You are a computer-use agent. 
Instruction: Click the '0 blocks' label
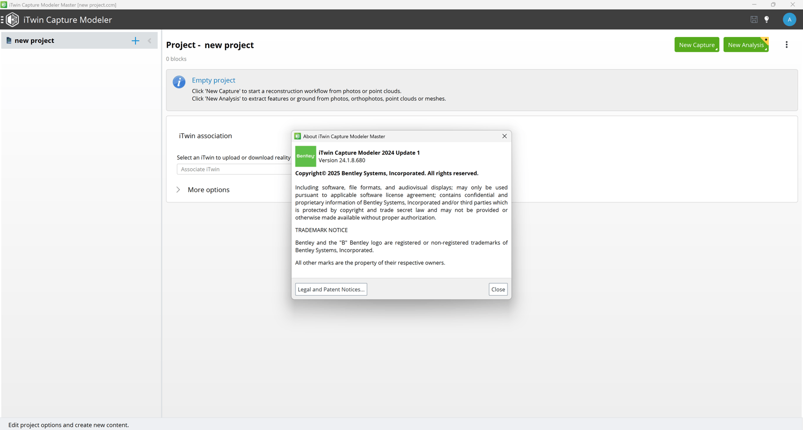tap(176, 59)
